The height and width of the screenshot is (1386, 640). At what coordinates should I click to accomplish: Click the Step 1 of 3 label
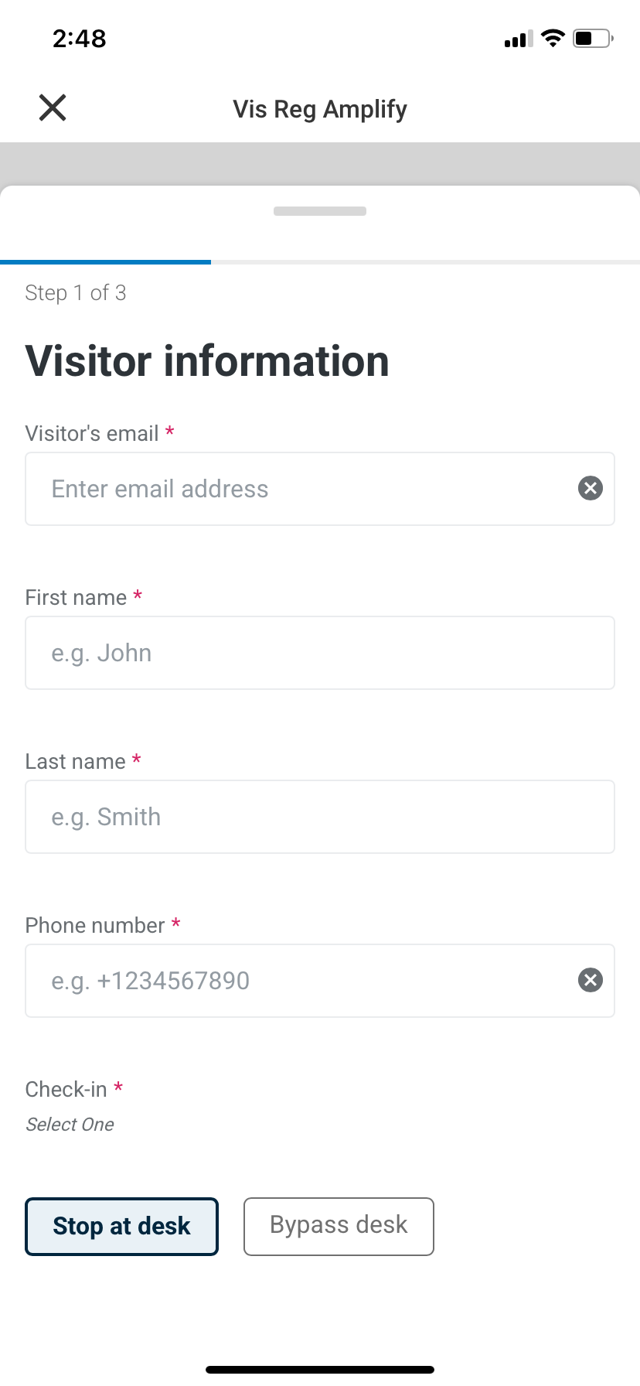pyautogui.click(x=76, y=293)
